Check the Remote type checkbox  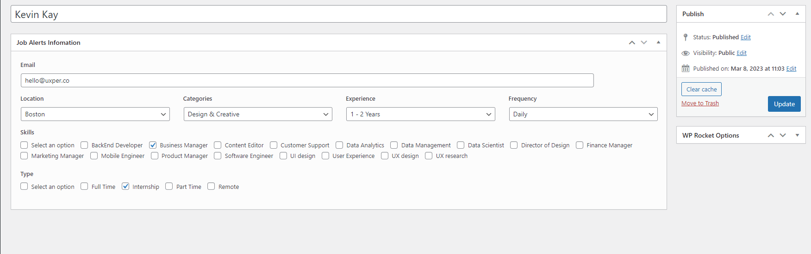pos(211,187)
